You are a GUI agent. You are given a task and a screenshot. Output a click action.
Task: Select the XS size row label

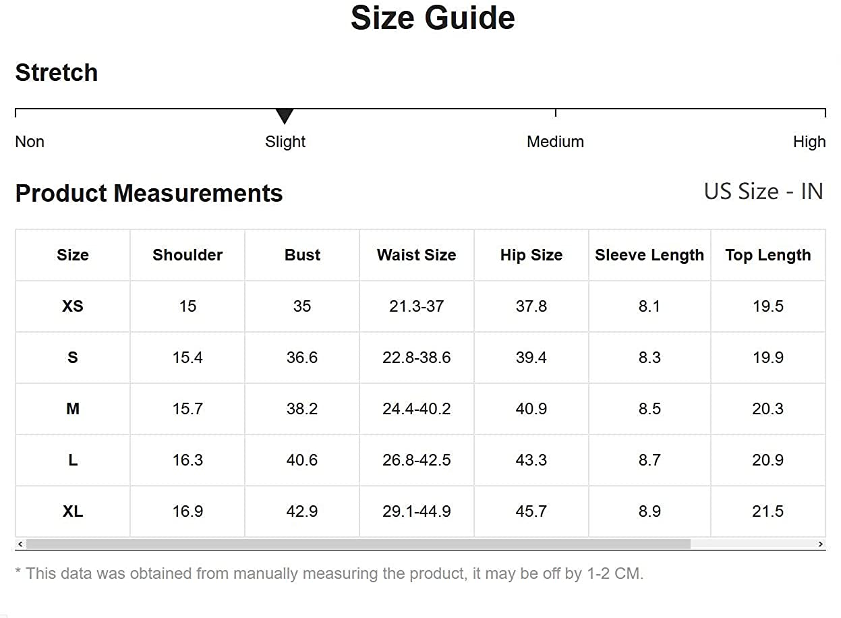73,306
